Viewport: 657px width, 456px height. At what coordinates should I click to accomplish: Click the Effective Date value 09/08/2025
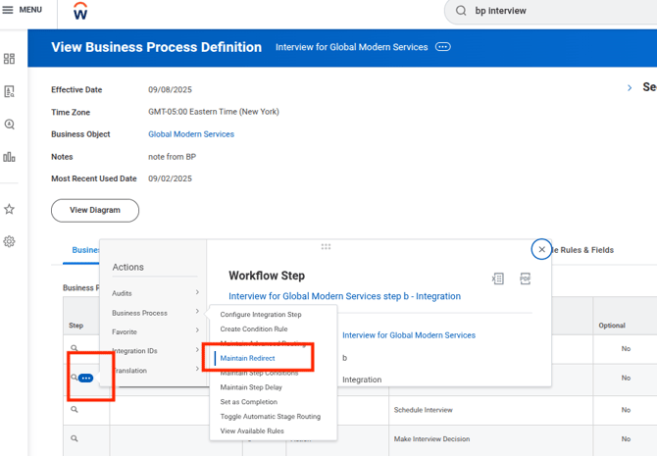pyautogui.click(x=170, y=89)
